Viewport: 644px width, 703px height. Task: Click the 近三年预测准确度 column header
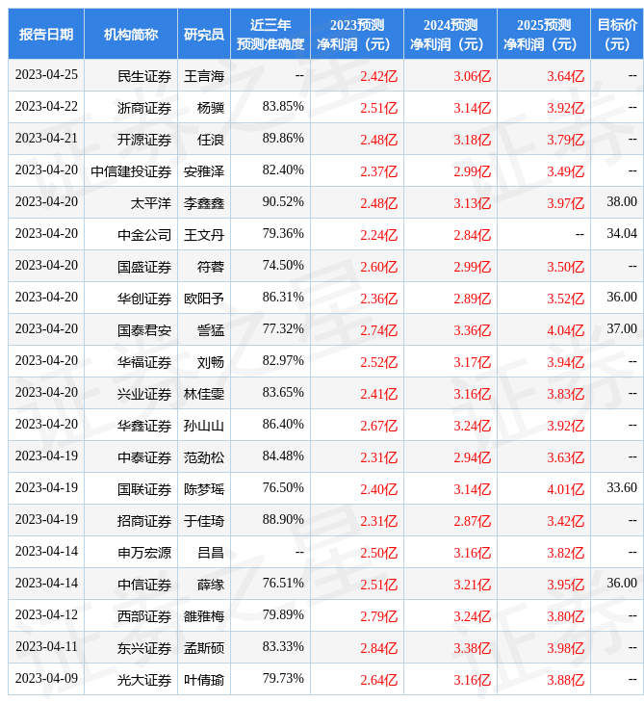pos(270,34)
